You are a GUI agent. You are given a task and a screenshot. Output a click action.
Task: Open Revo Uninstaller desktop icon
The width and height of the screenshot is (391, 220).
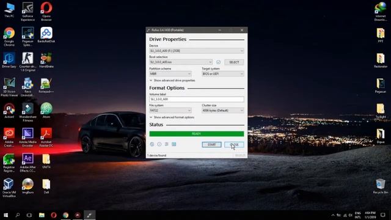(27, 87)
